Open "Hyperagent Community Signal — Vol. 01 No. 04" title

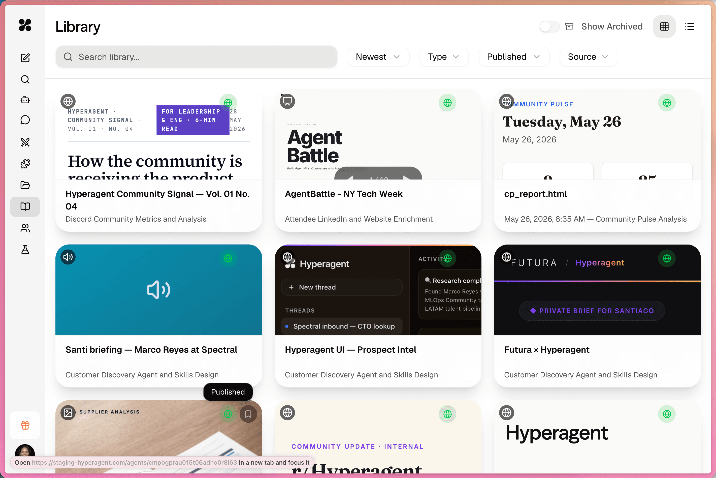157,200
